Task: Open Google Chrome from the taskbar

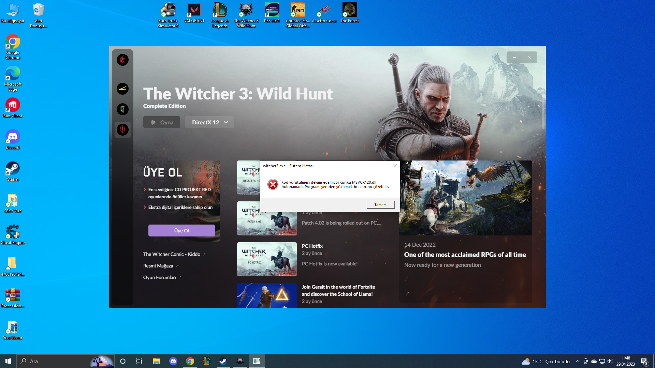Action: pyautogui.click(x=190, y=361)
